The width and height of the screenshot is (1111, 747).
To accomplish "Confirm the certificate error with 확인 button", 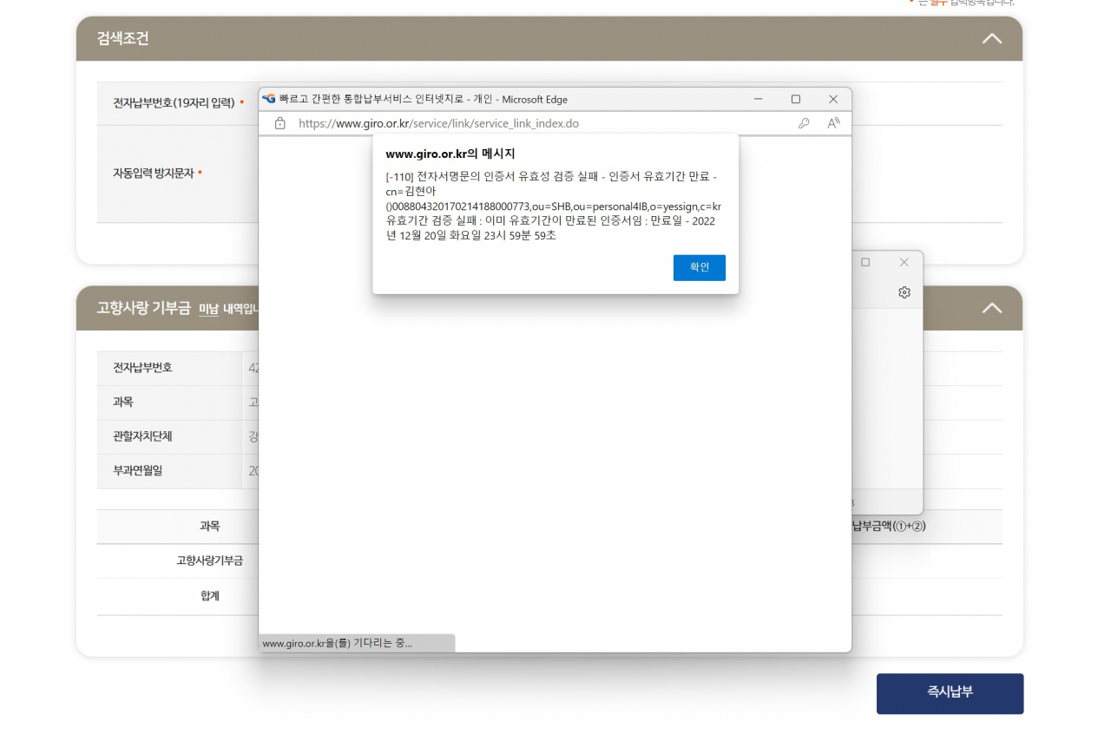I will (699, 267).
